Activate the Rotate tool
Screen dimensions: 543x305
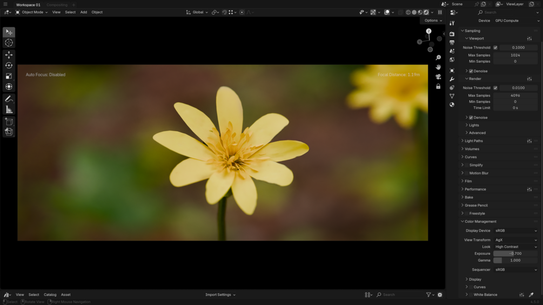pyautogui.click(x=9, y=65)
